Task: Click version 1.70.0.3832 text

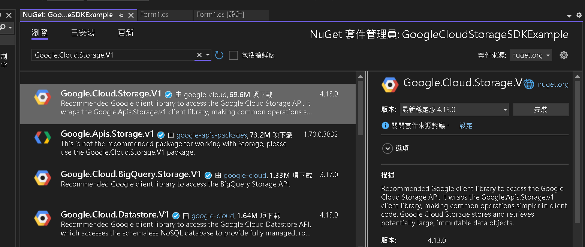Action: (320, 135)
